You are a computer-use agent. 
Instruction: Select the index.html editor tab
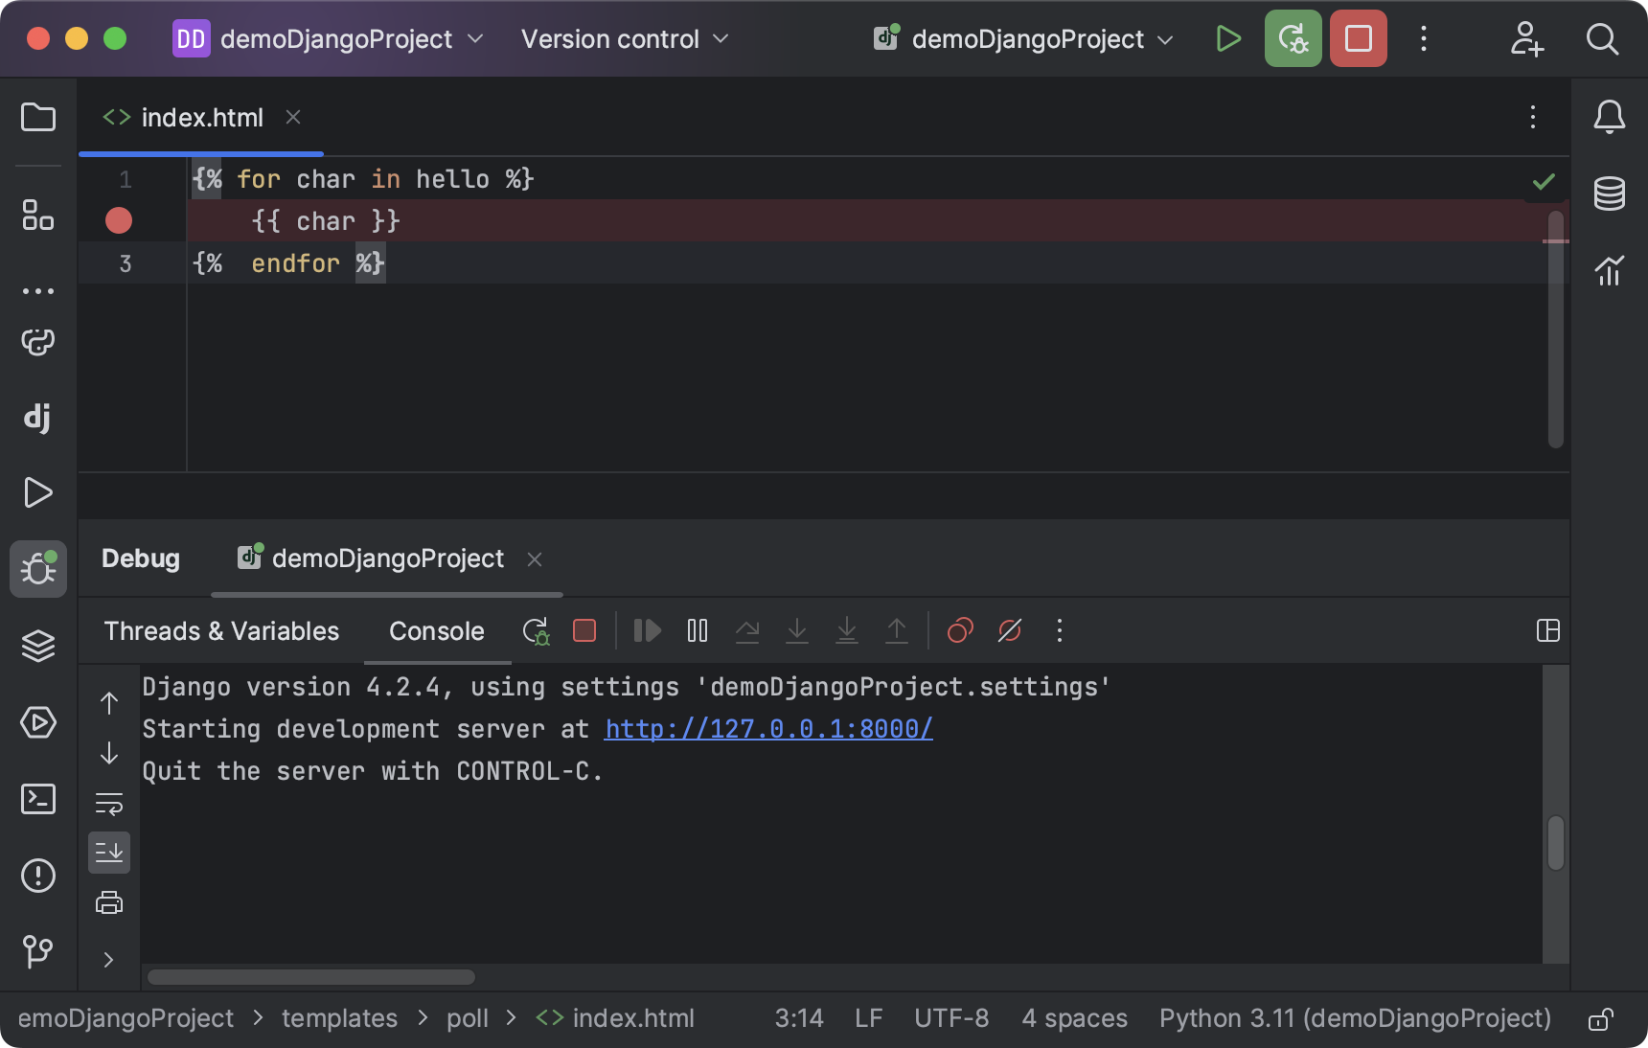[201, 117]
